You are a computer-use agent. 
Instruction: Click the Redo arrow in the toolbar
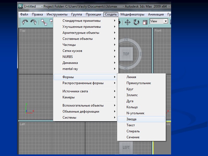pos(34,22)
